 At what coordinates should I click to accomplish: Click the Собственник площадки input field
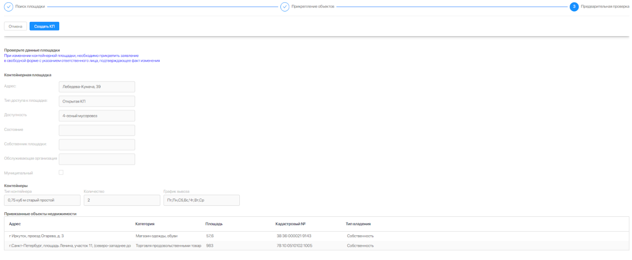pos(96,145)
